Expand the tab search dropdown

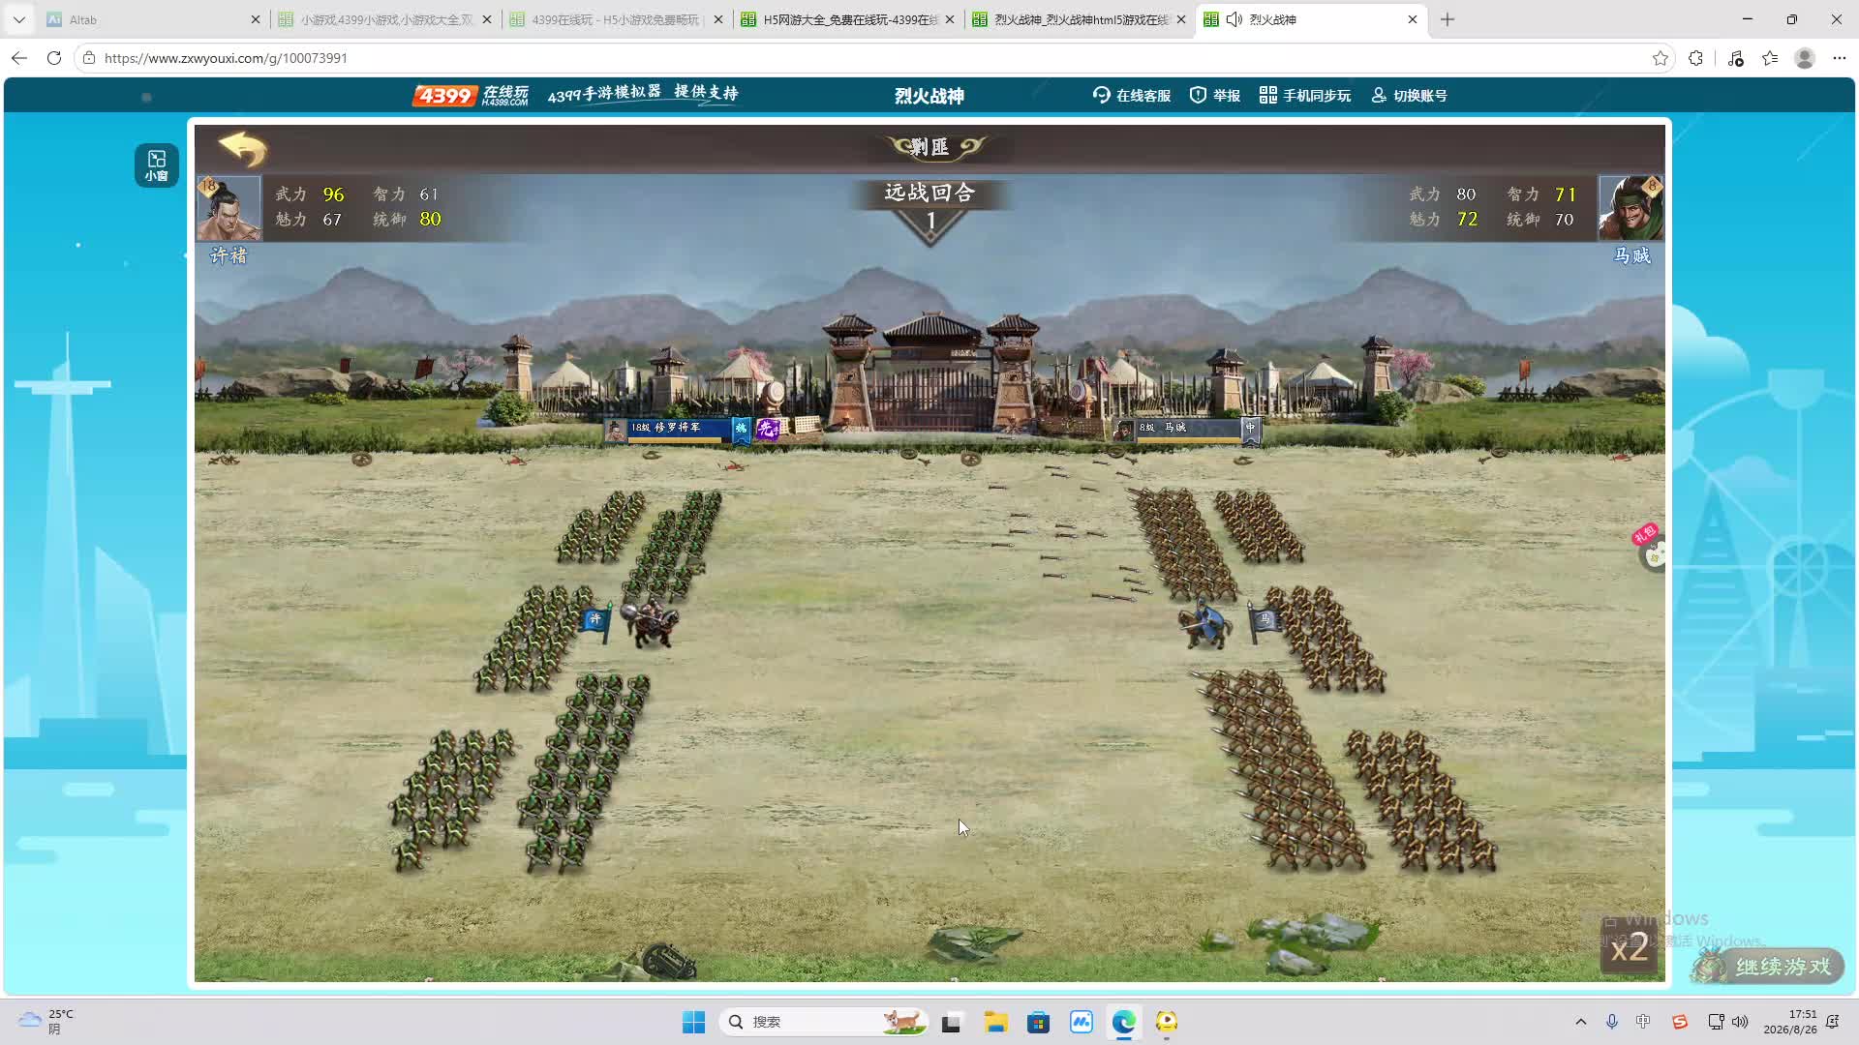pos(18,19)
